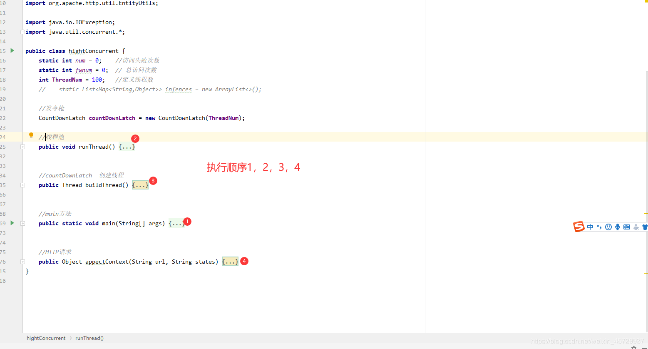Click the '//发令枪' comment
648x349 pixels.
[x=52, y=108]
